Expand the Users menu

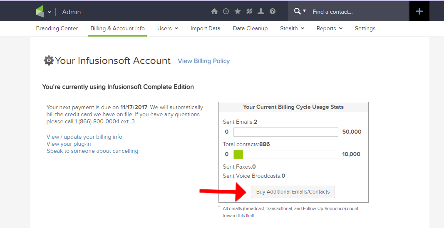(168, 28)
